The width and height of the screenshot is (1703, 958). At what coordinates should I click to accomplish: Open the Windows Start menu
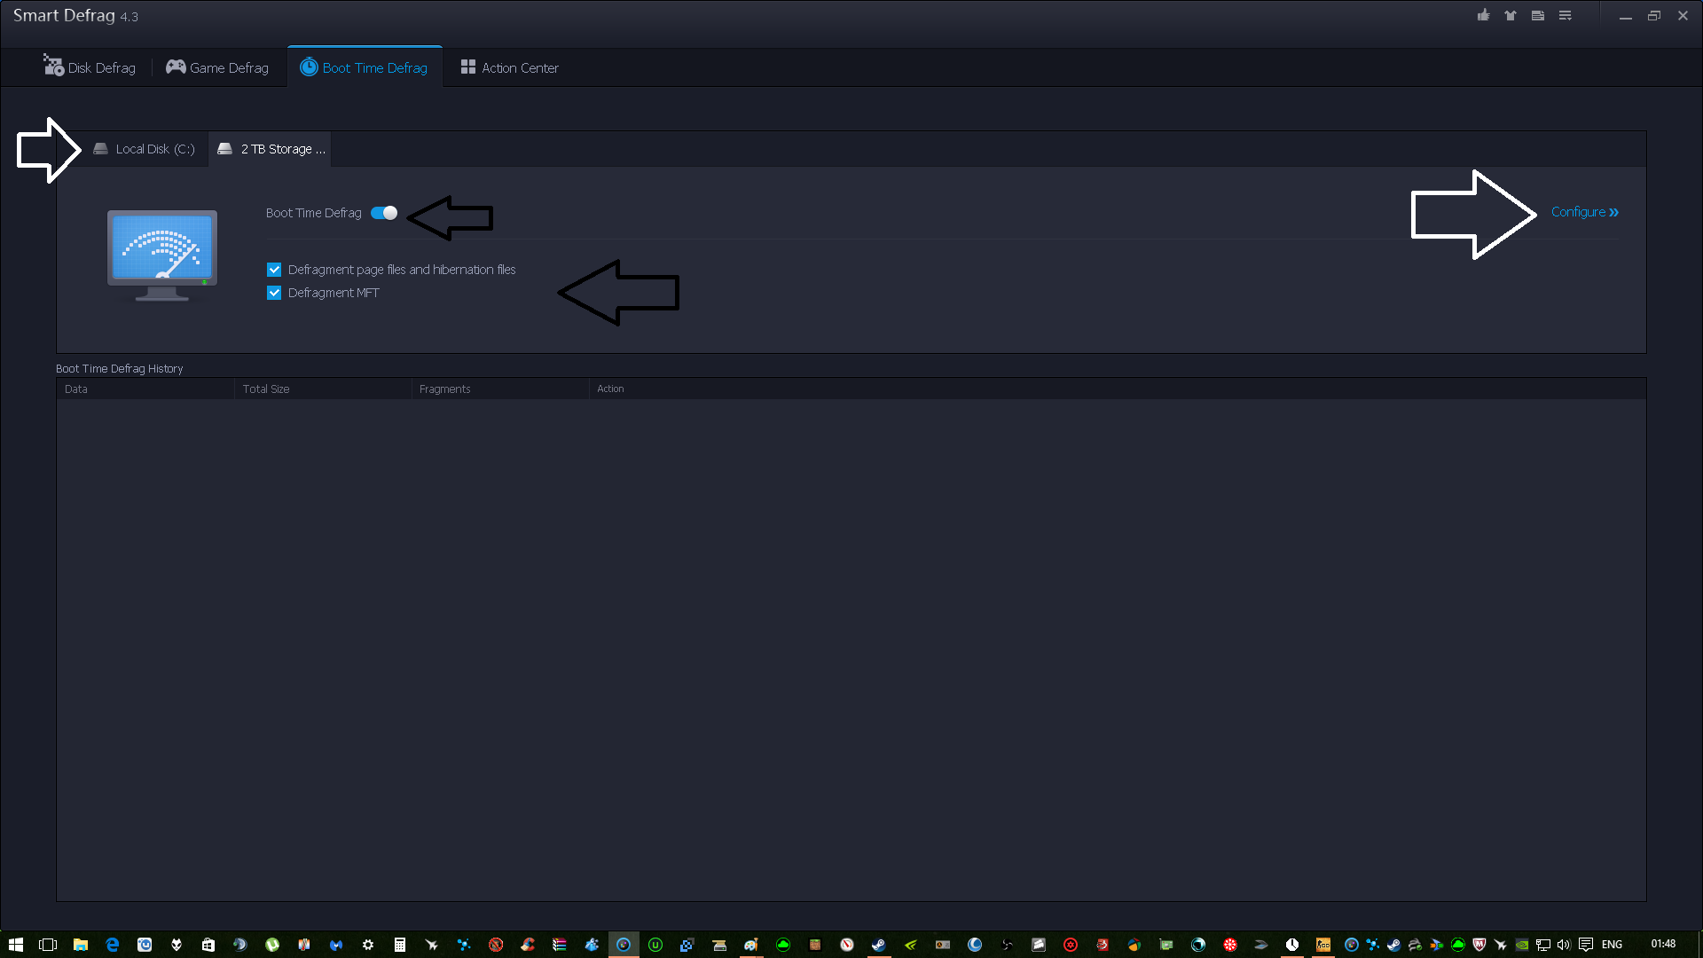(x=16, y=945)
